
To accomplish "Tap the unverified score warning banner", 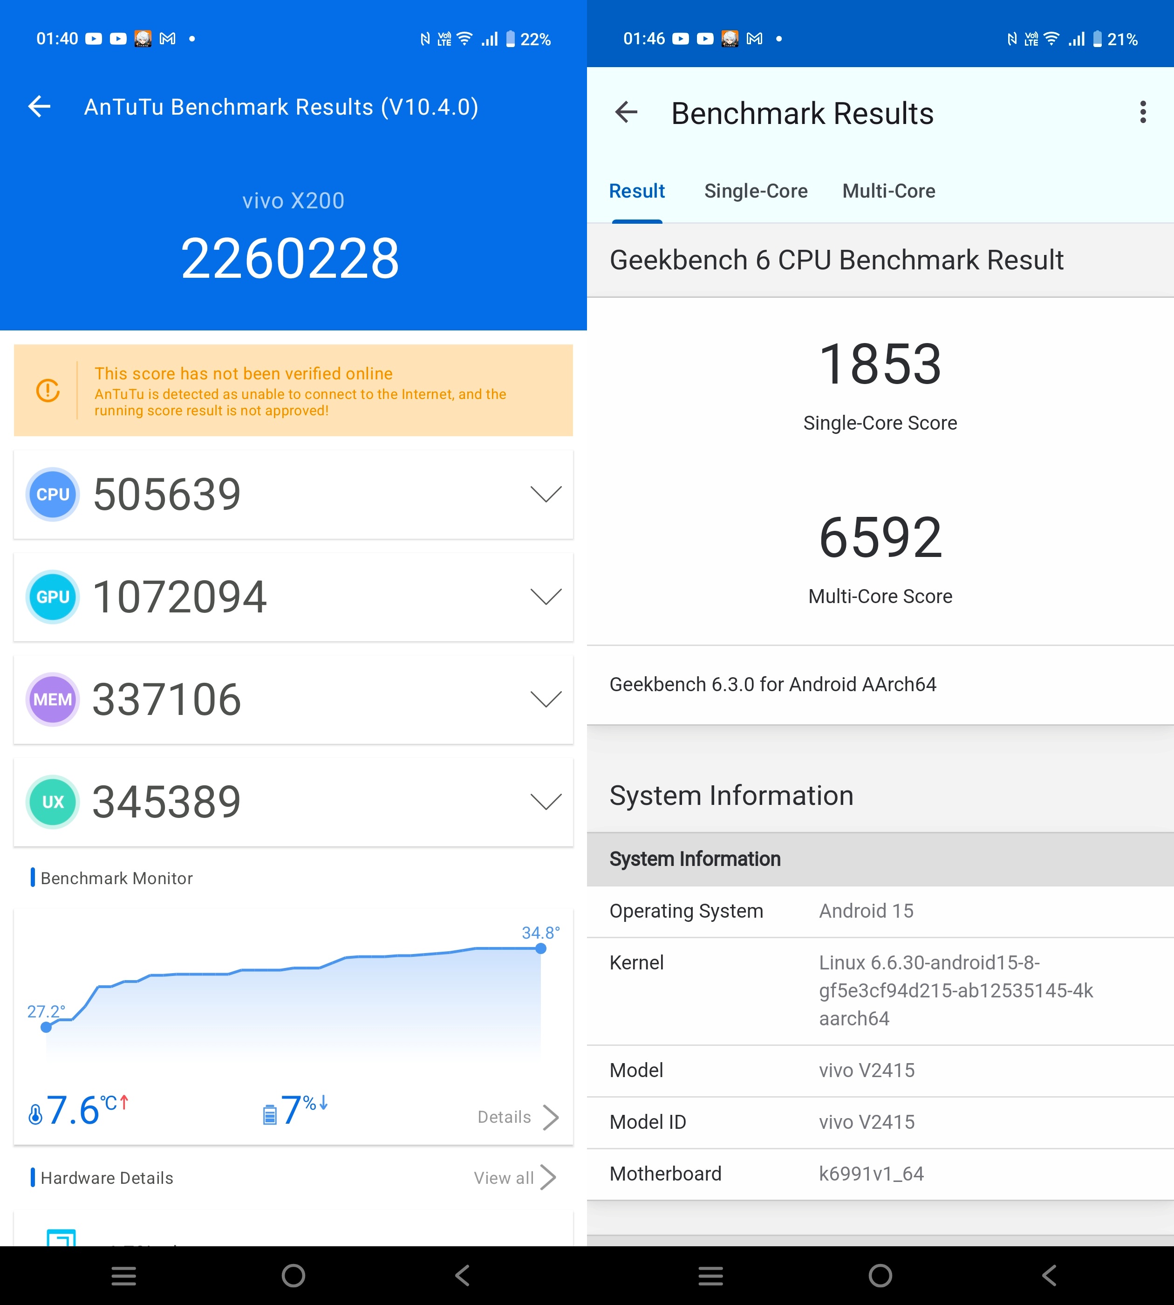I will [293, 391].
